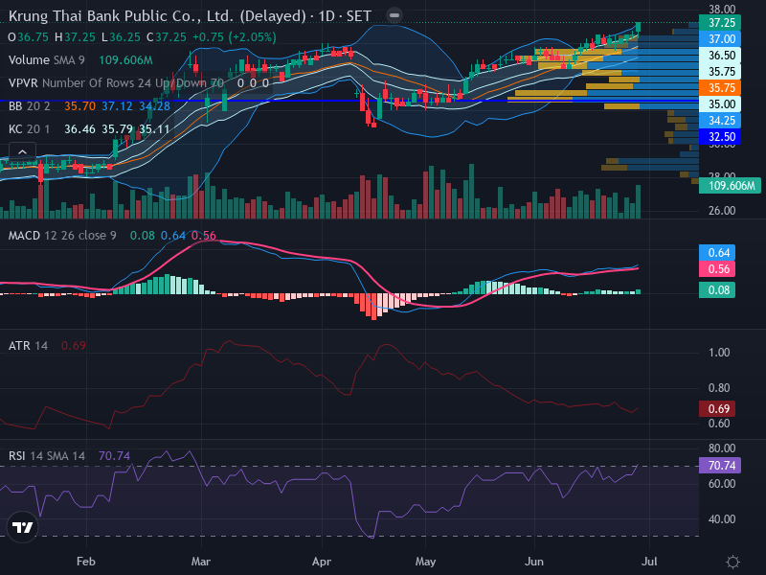
Task: Select the MACD 12 26 close 9 legend
Action: point(62,236)
